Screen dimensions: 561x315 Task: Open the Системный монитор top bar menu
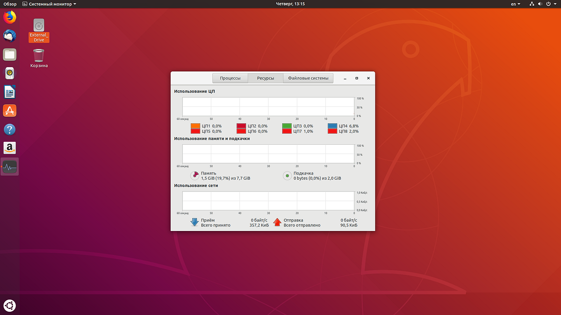point(49,4)
